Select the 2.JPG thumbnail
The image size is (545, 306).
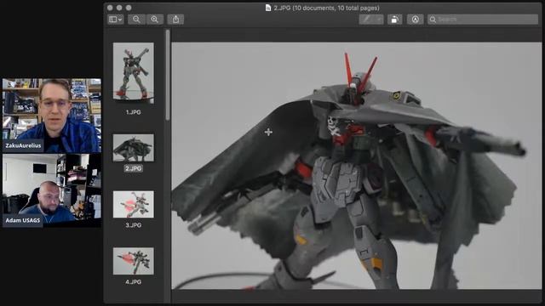click(x=134, y=148)
